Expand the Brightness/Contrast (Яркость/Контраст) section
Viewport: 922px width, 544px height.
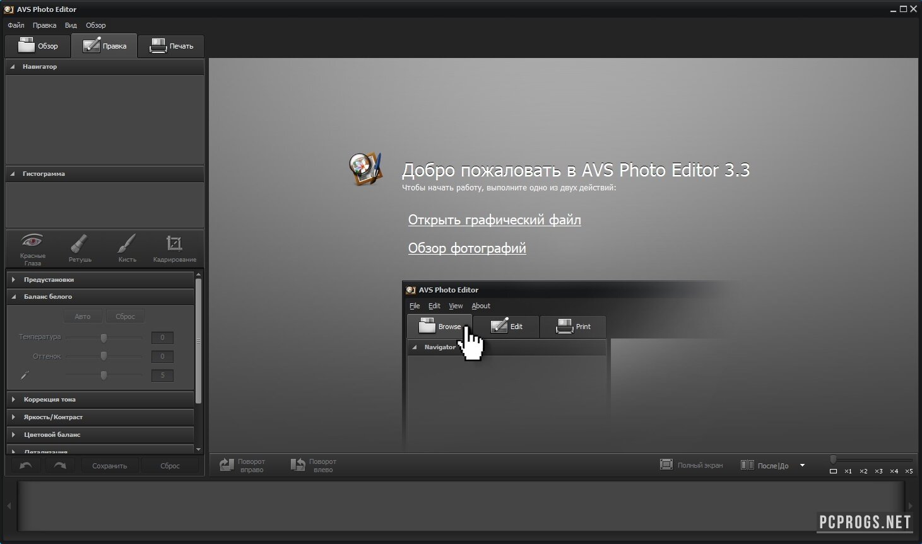[x=53, y=417]
